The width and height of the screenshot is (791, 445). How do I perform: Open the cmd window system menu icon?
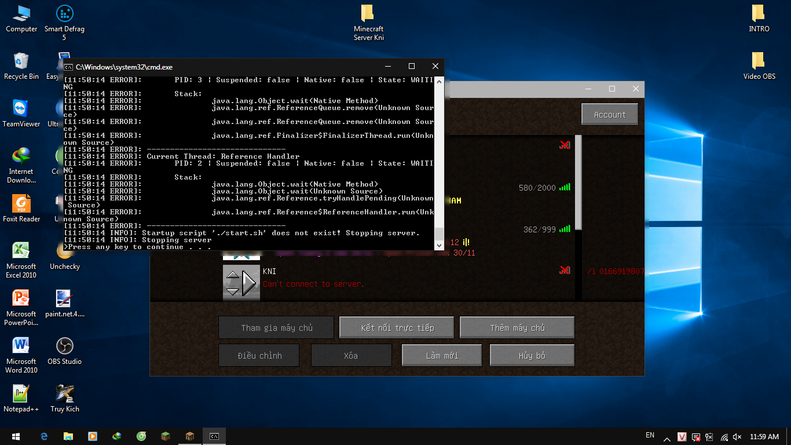69,67
